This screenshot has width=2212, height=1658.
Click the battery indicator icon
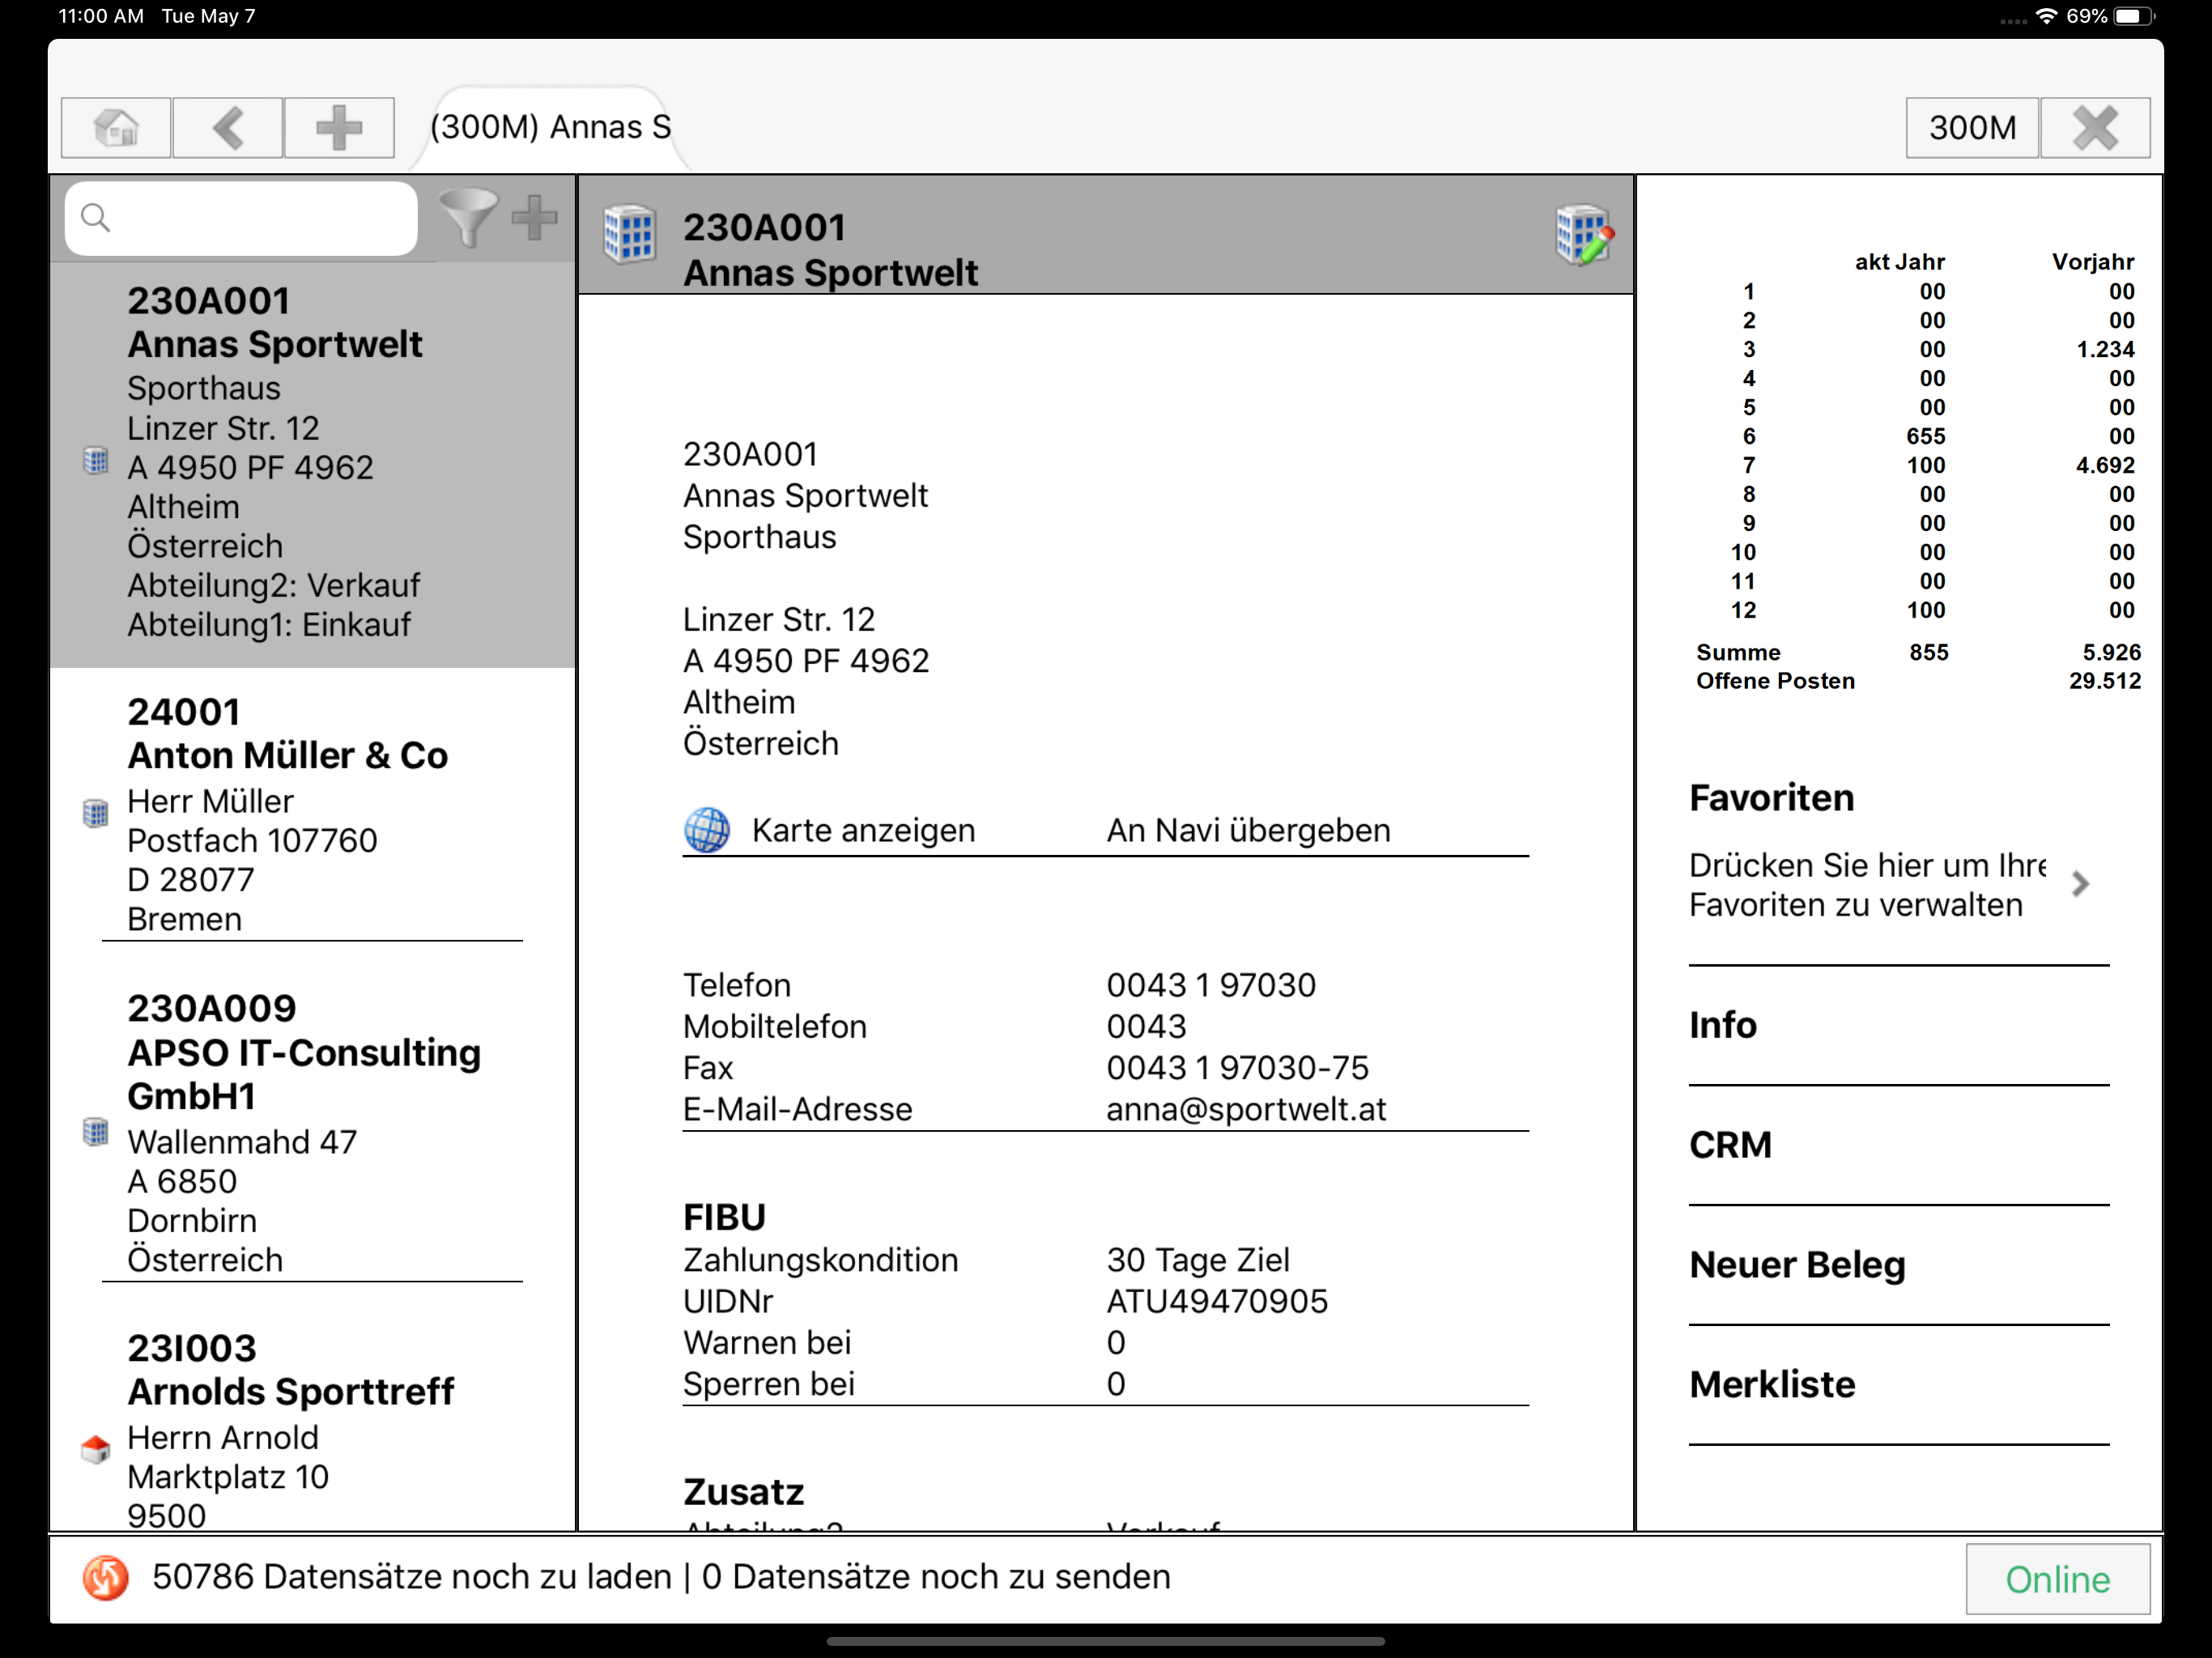[x=2134, y=16]
